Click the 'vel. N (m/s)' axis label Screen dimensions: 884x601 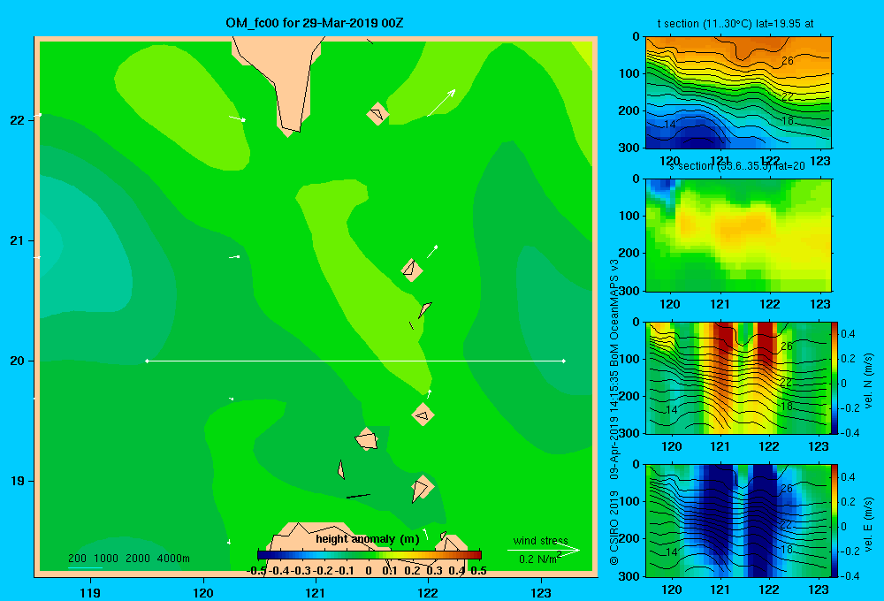[869, 381]
